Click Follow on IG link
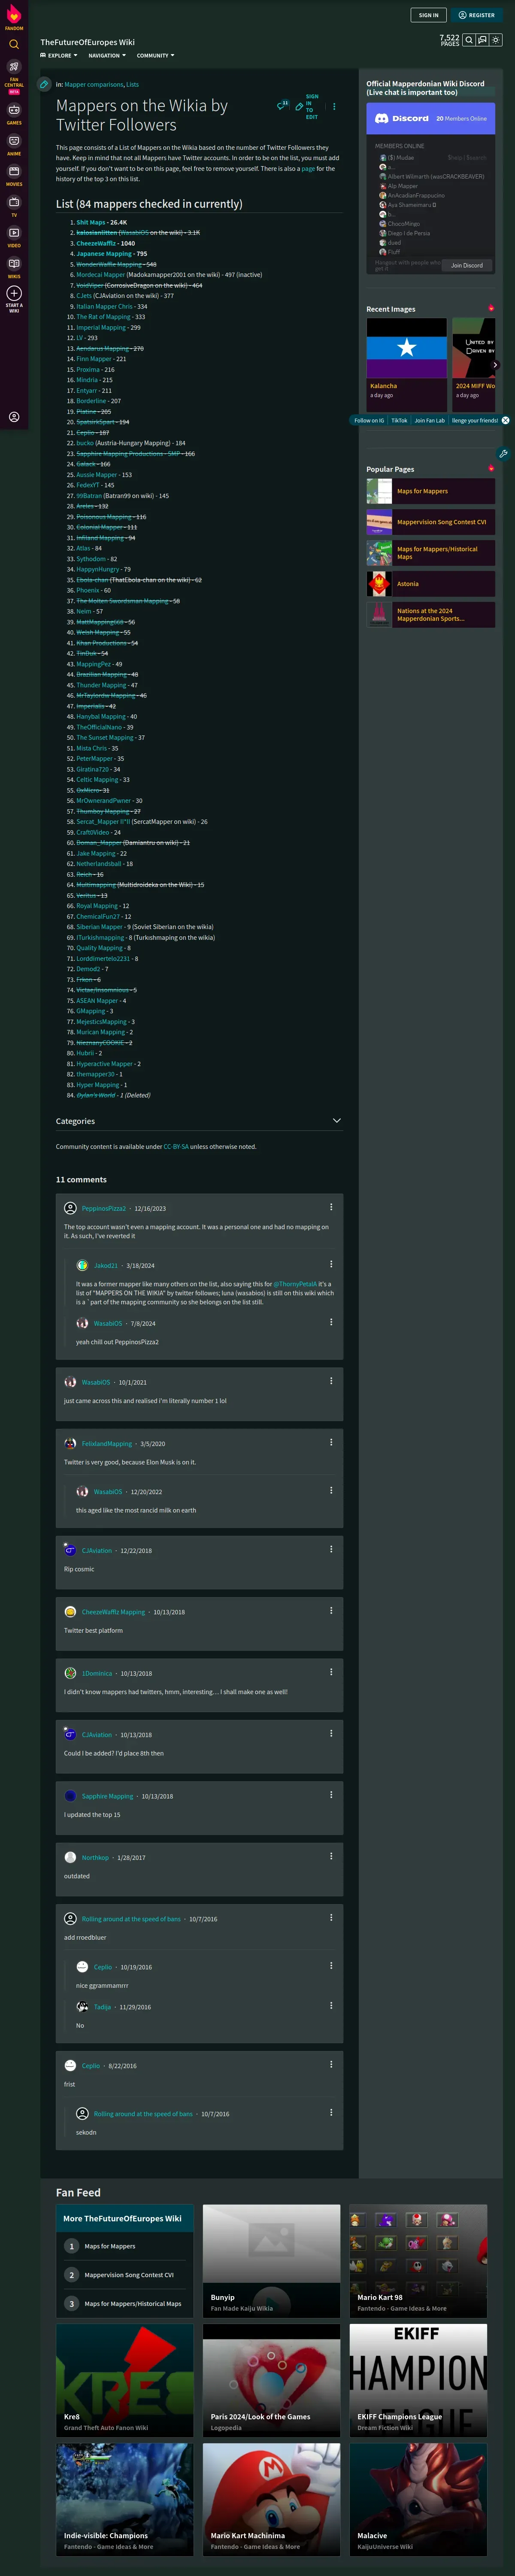 click(369, 420)
